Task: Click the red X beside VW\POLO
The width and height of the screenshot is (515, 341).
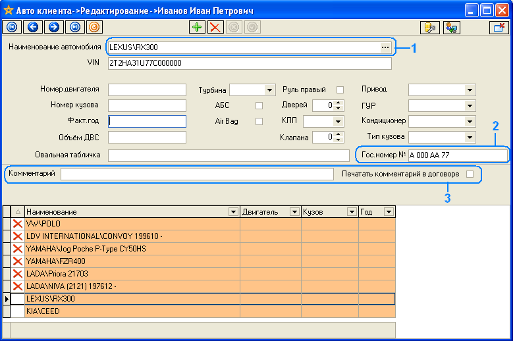Action: [18, 224]
